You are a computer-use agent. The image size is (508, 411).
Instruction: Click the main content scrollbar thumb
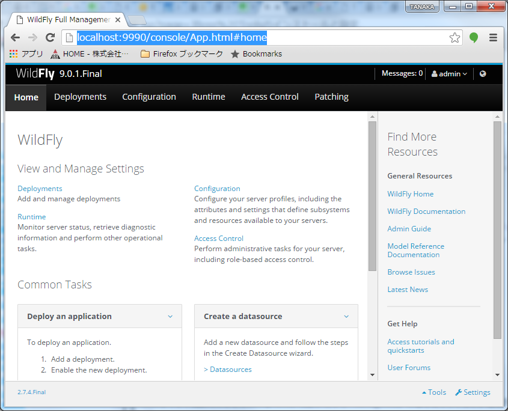[372, 196]
